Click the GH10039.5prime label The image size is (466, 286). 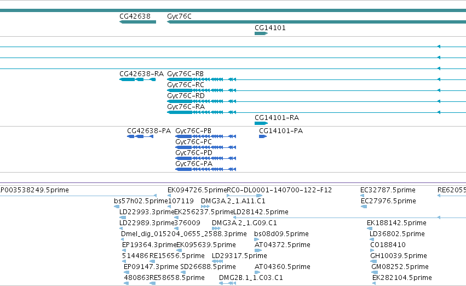pos(399,256)
